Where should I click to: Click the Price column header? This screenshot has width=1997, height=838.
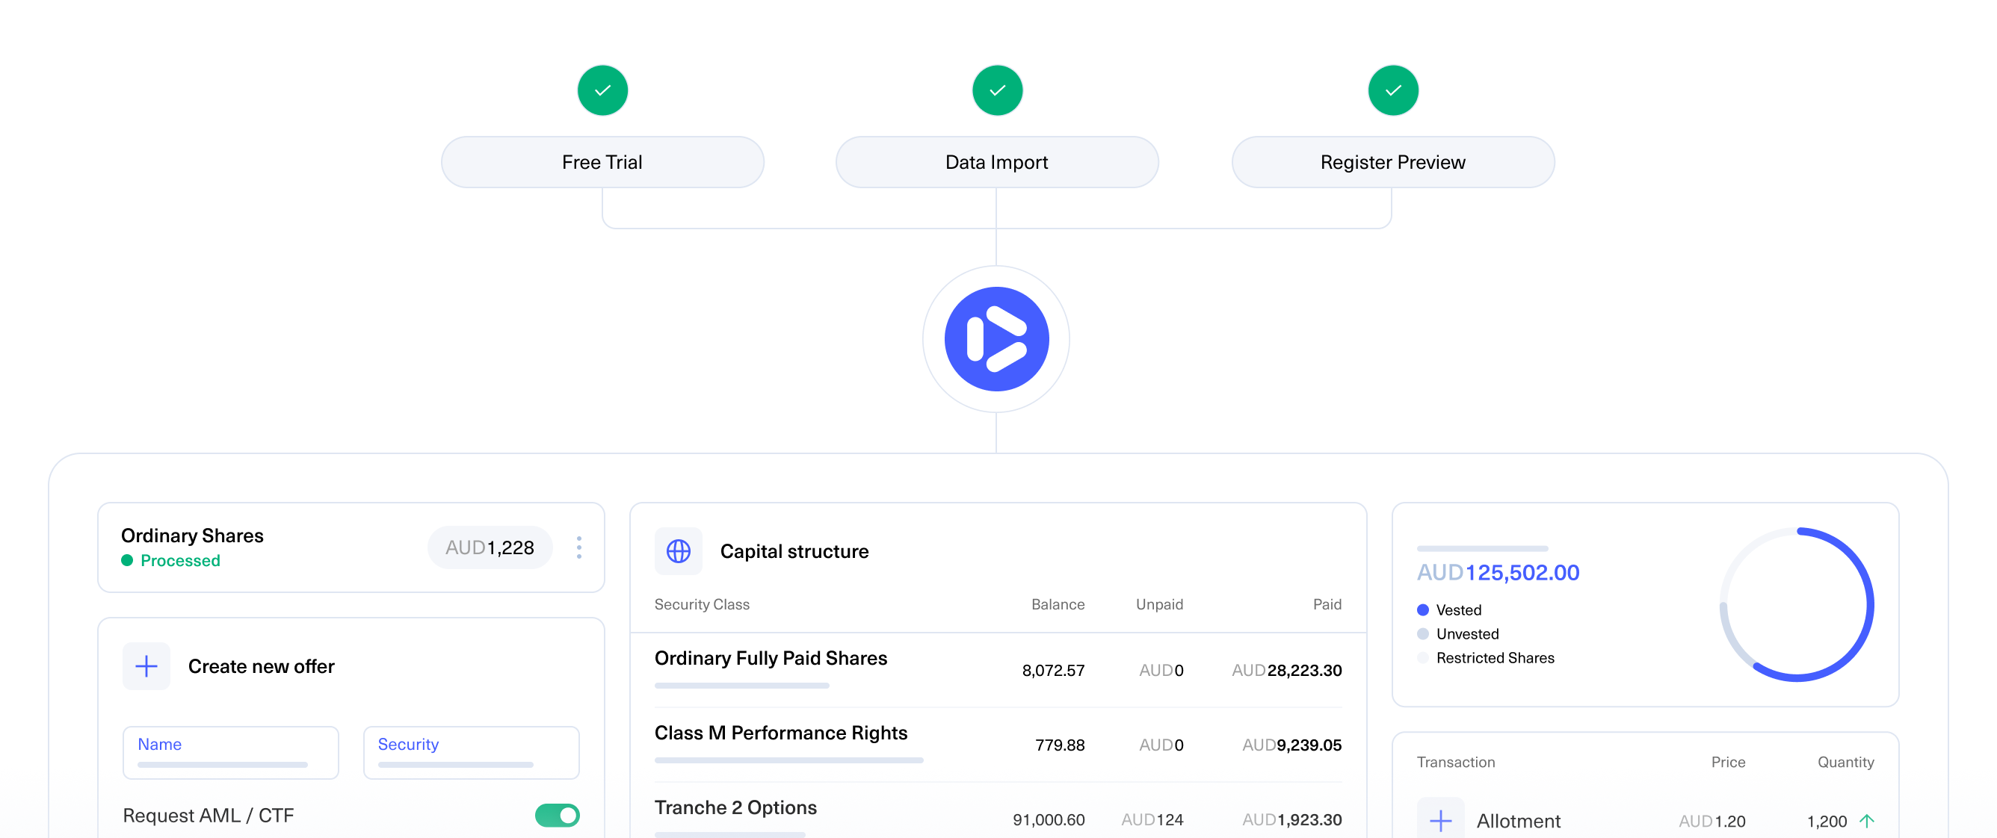(x=1728, y=762)
